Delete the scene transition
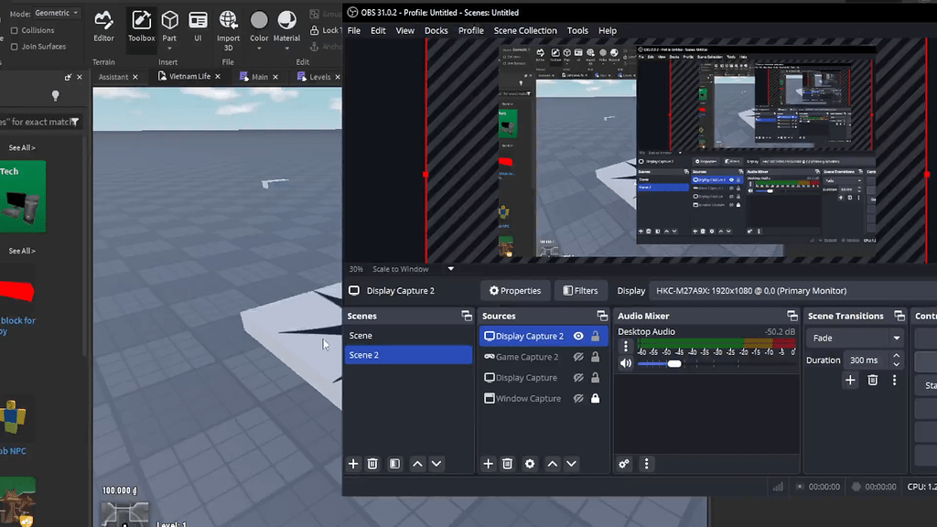The height and width of the screenshot is (527, 937). [x=872, y=380]
